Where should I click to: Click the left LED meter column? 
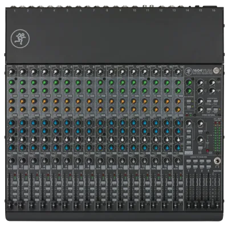215,137
